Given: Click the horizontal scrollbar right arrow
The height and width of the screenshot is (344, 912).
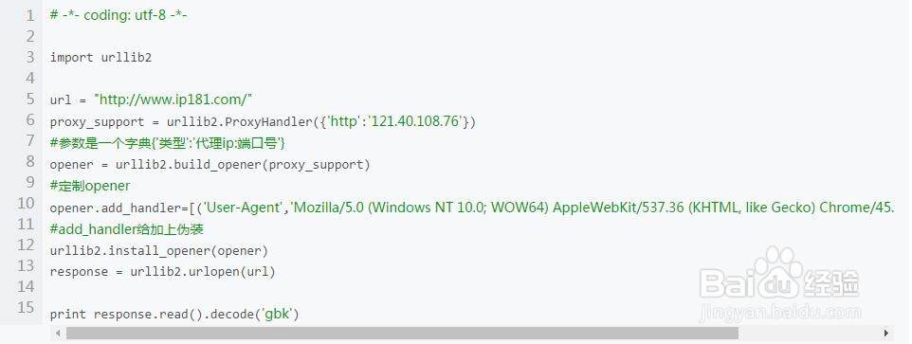Looking at the screenshot, I should coord(885,334).
